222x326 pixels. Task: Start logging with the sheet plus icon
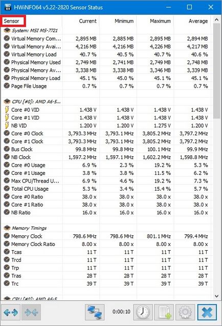(164, 312)
